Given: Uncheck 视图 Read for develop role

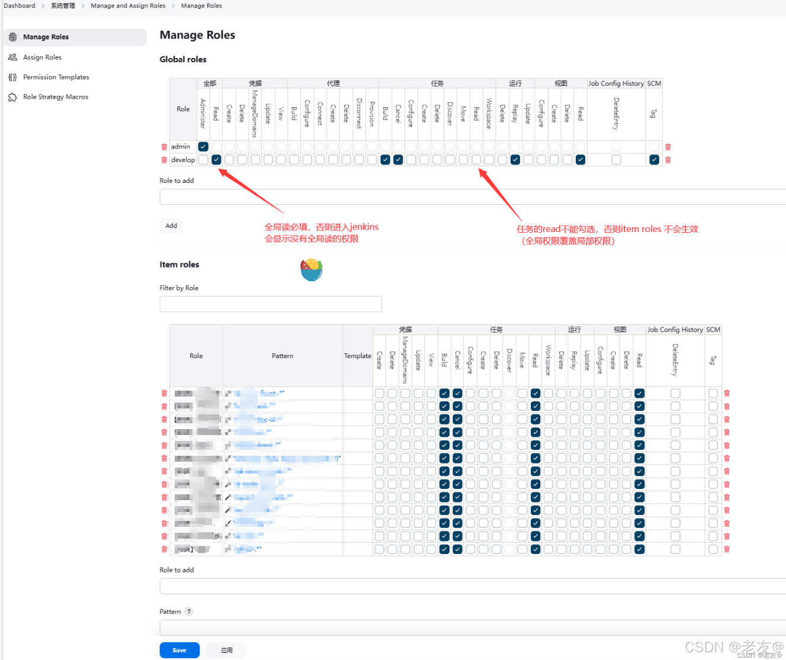Looking at the screenshot, I should pos(580,160).
